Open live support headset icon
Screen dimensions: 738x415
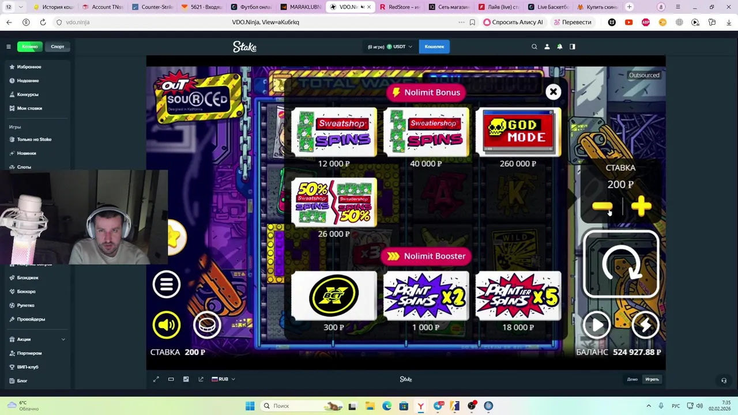point(724,380)
